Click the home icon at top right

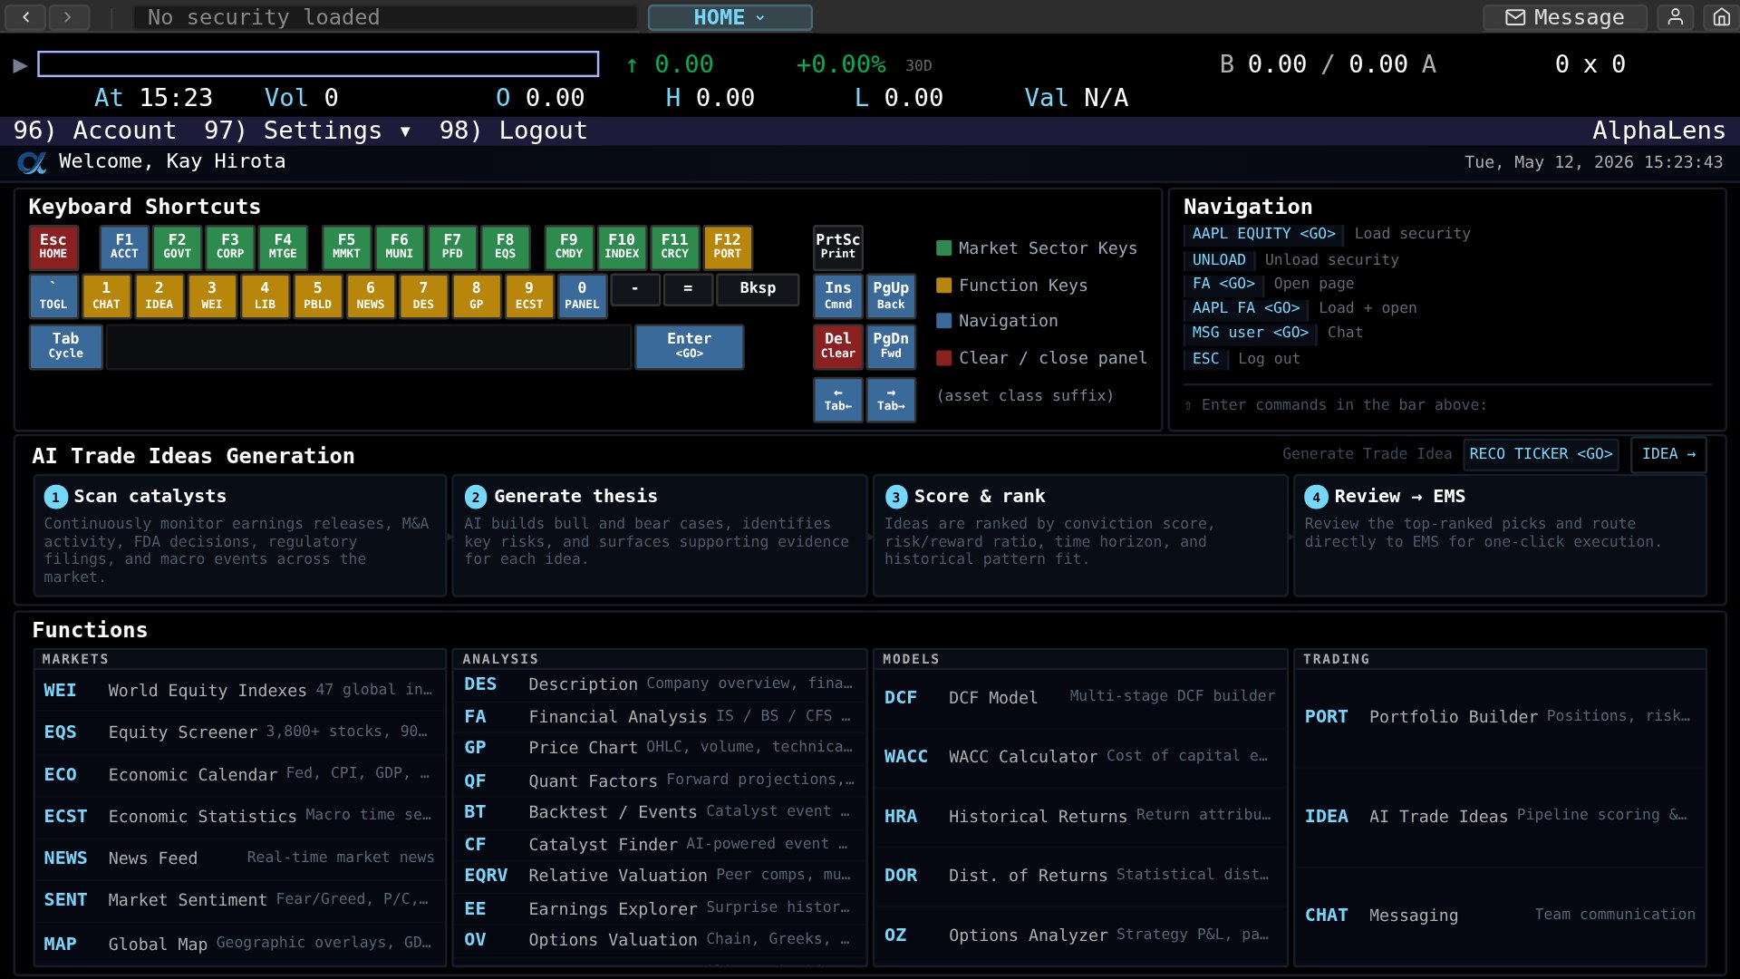(x=1721, y=17)
